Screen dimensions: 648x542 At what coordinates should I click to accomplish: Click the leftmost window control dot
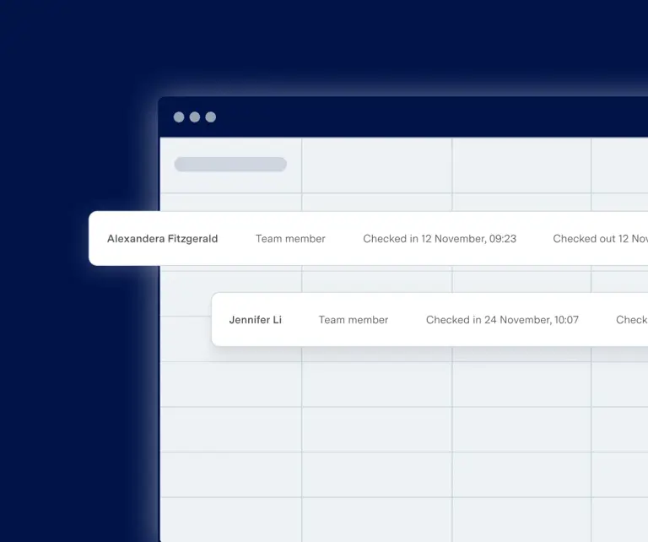179,117
